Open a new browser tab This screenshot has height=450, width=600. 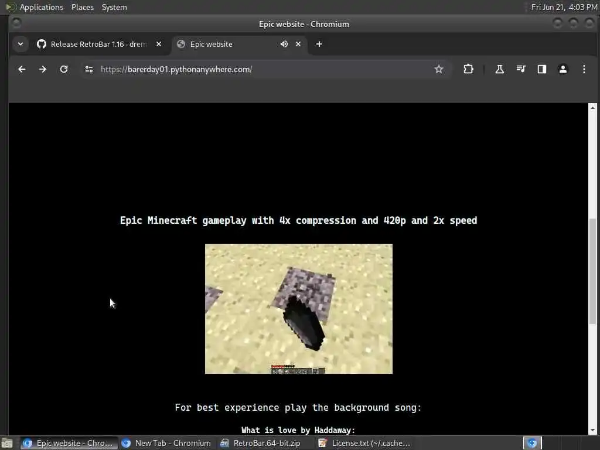[x=319, y=44]
